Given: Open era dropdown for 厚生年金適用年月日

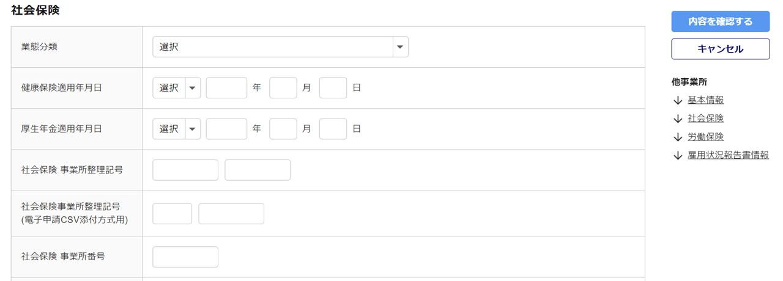Looking at the screenshot, I should tap(176, 129).
